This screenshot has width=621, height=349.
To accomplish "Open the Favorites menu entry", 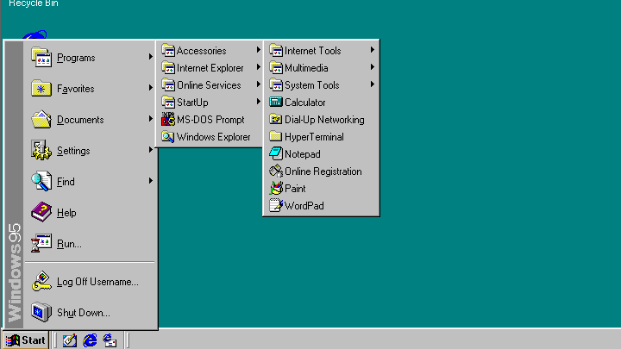I will [91, 88].
